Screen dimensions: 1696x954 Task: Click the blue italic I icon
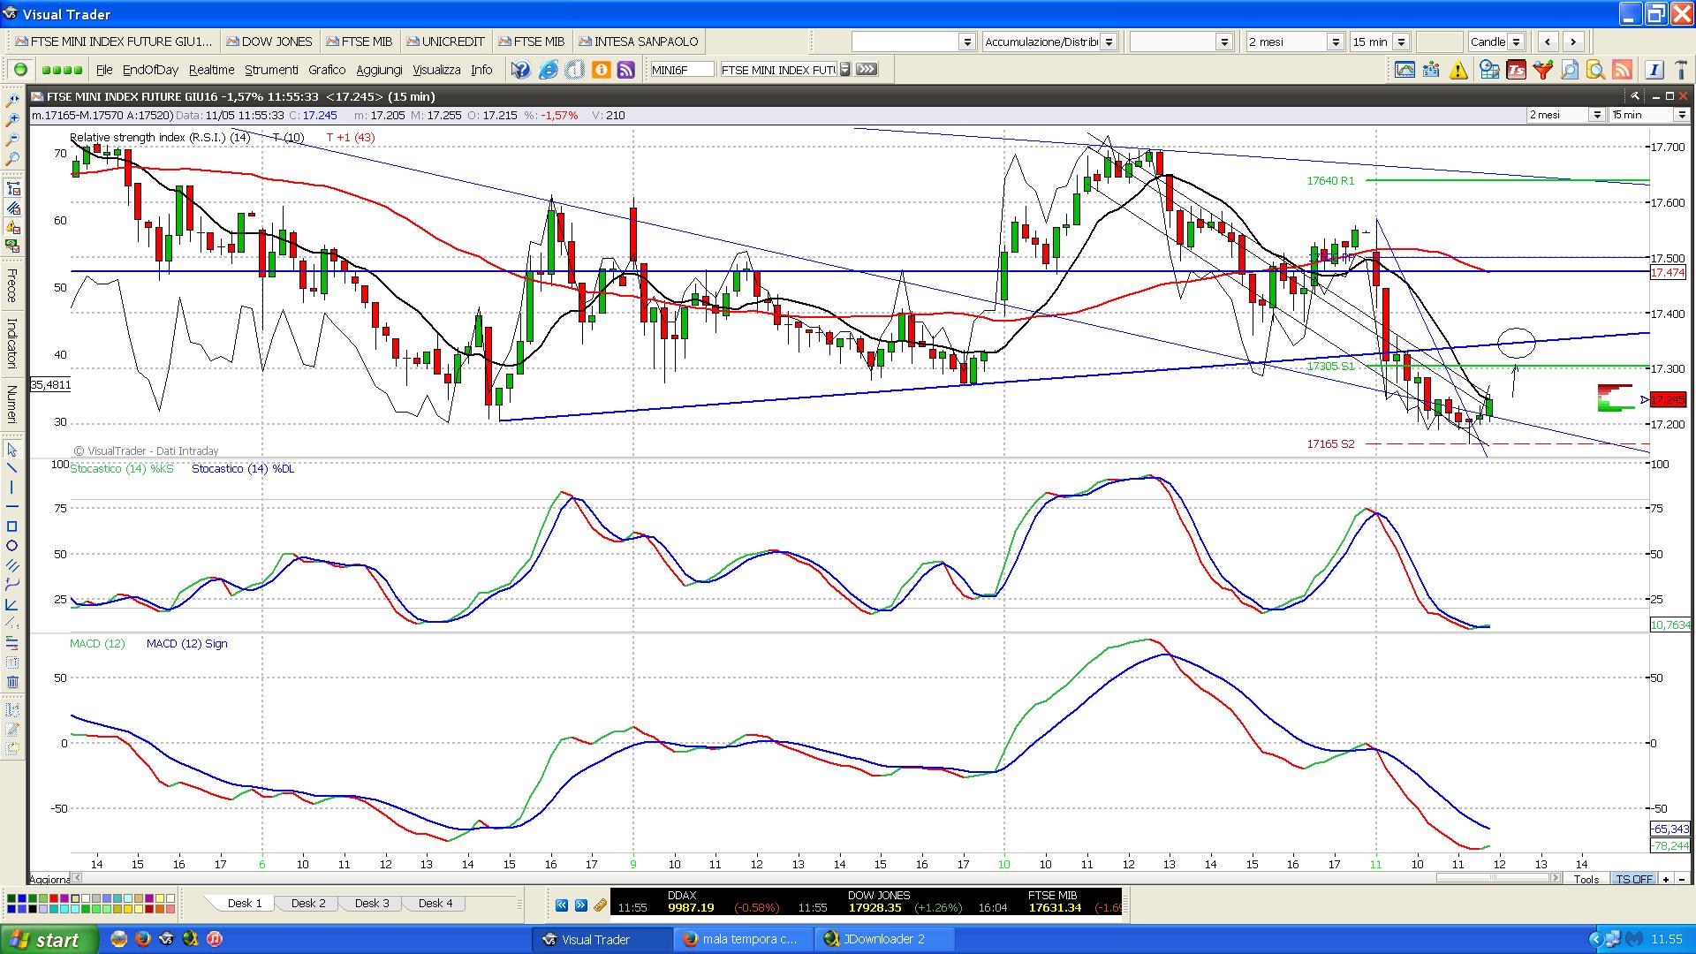(x=1654, y=70)
